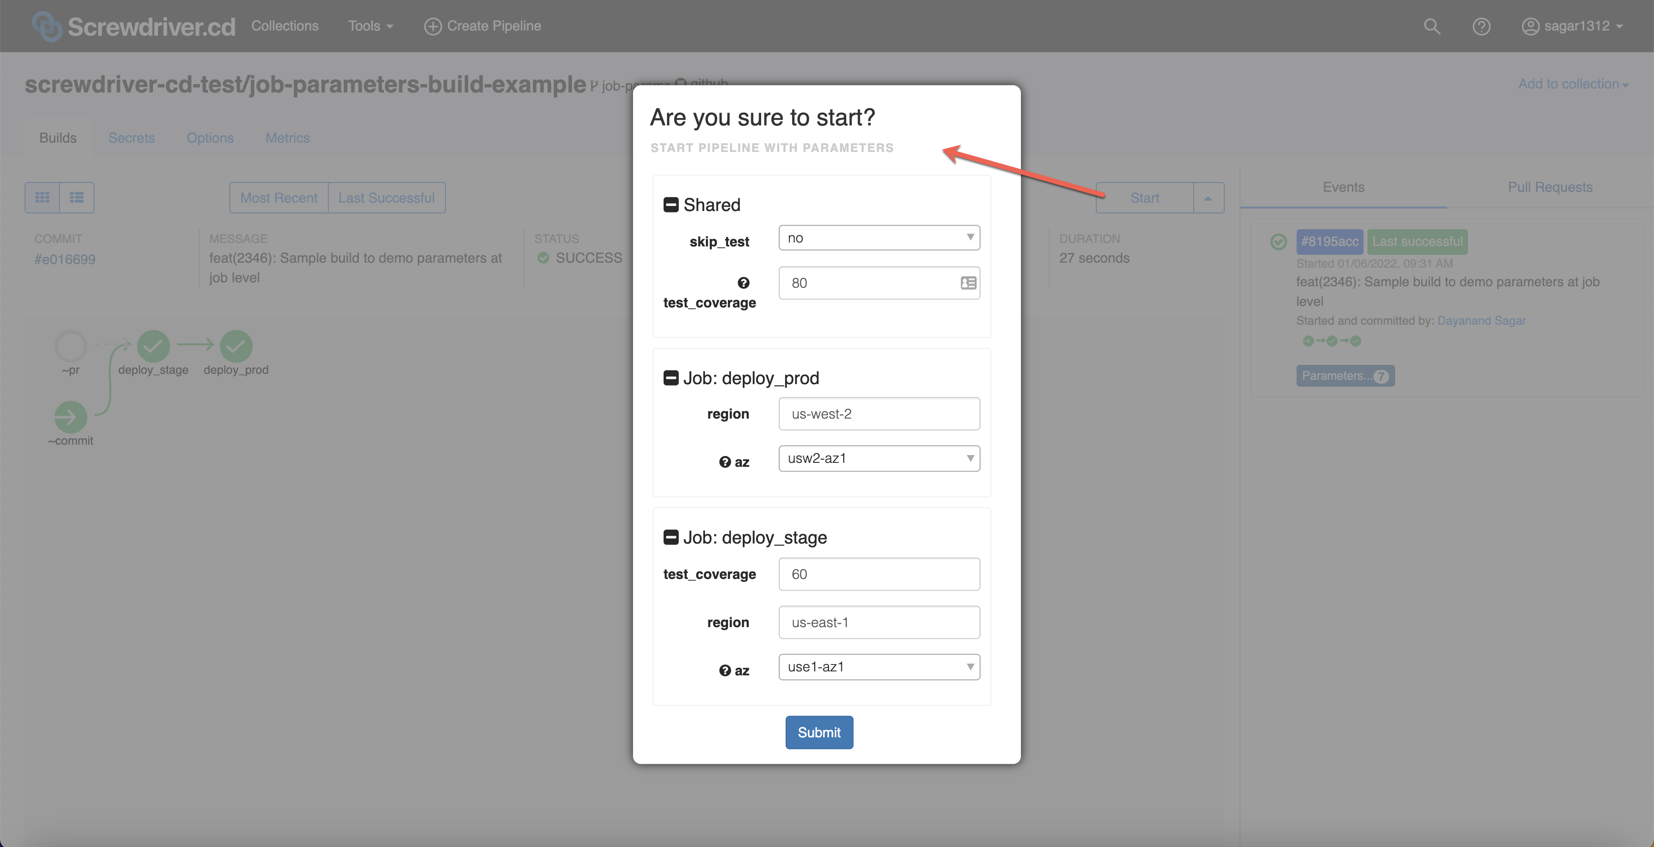1654x847 pixels.
Task: Click the plus icon for Create Pipeline
Action: point(433,26)
